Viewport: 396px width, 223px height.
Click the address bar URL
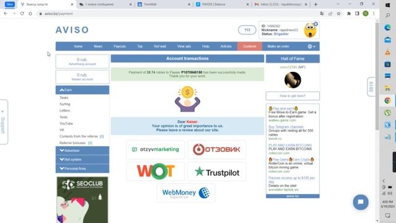[x=59, y=14]
